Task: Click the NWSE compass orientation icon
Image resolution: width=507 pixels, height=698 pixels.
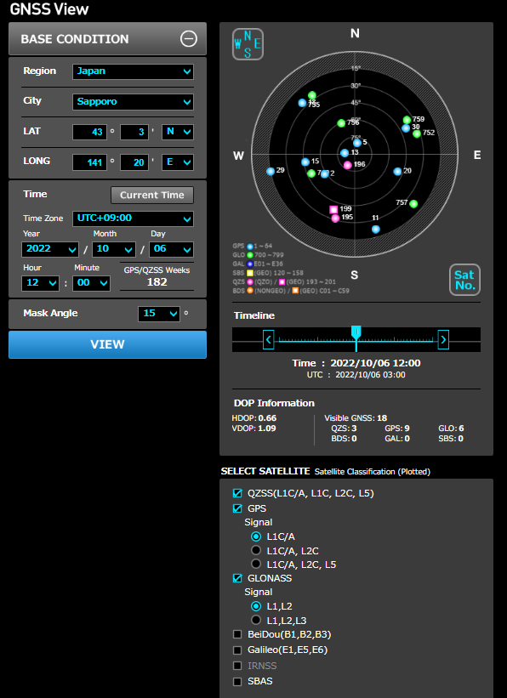Action: tap(248, 44)
